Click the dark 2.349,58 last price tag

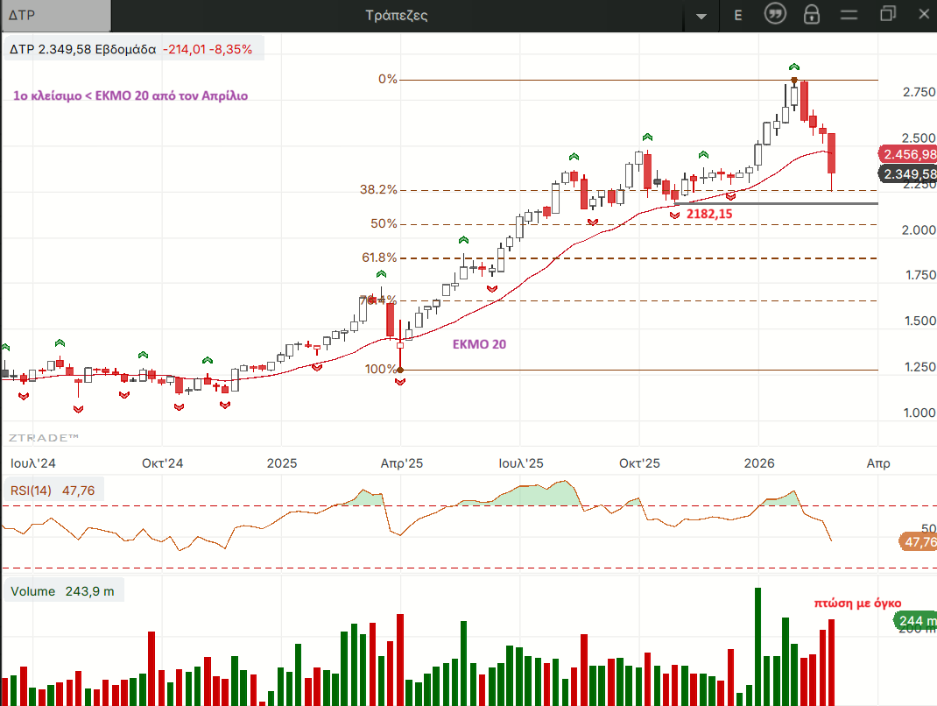[x=908, y=173]
